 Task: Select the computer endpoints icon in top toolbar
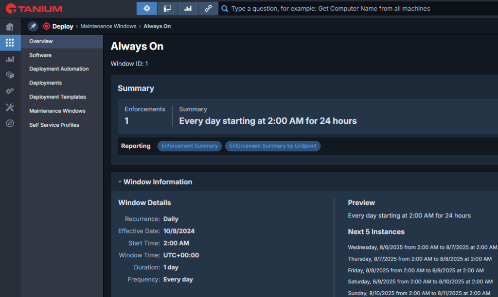[167, 8]
